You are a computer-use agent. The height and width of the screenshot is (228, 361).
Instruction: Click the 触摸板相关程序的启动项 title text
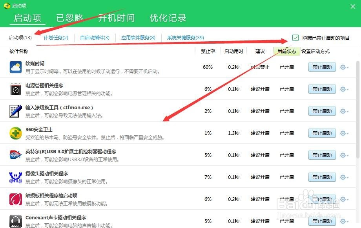[x=51, y=195]
